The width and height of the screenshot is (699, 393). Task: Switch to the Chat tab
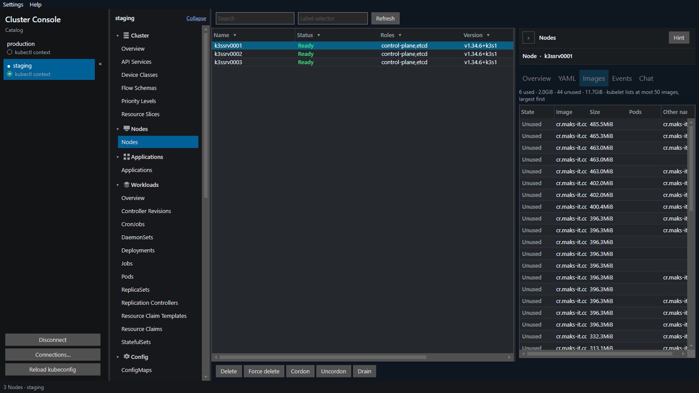[x=646, y=78]
